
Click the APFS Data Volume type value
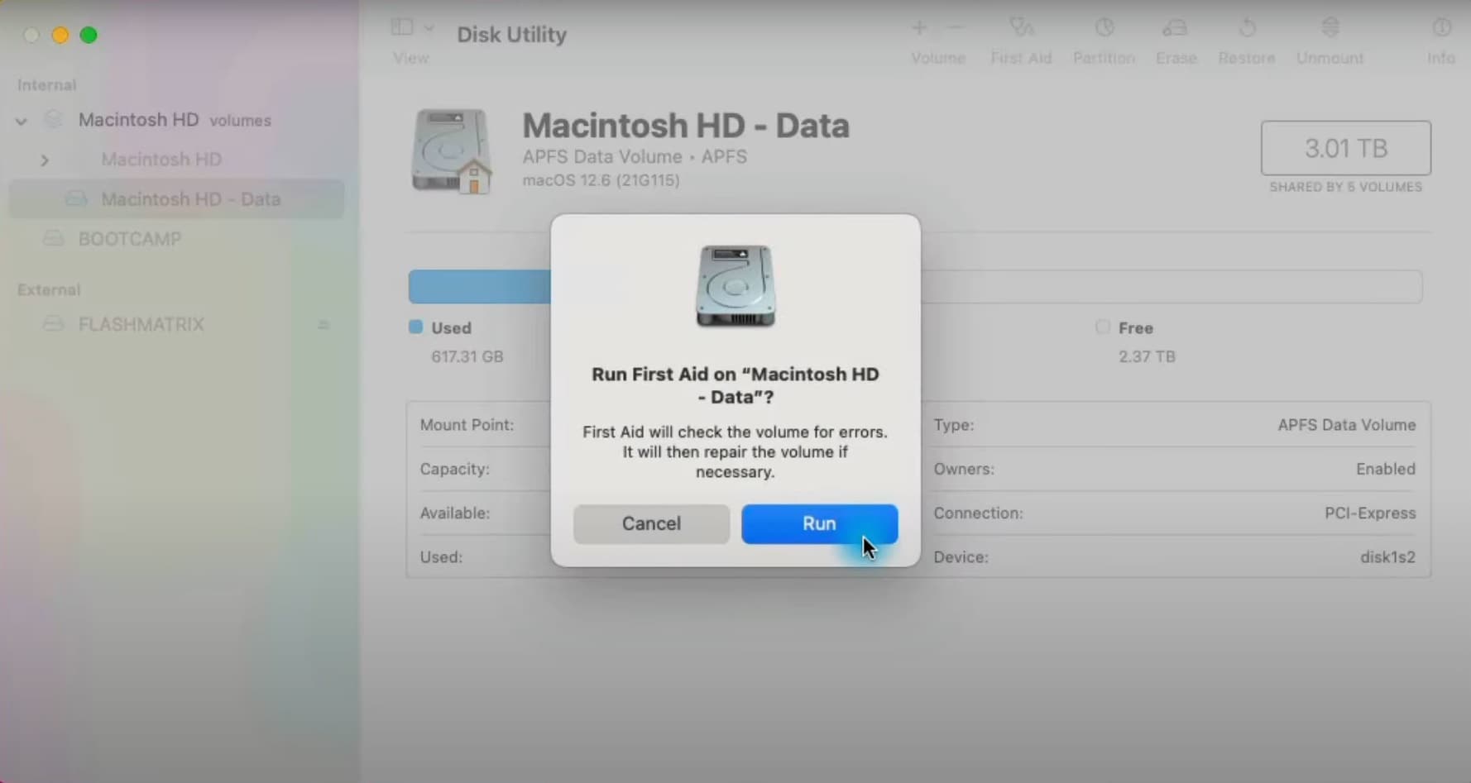click(1347, 425)
